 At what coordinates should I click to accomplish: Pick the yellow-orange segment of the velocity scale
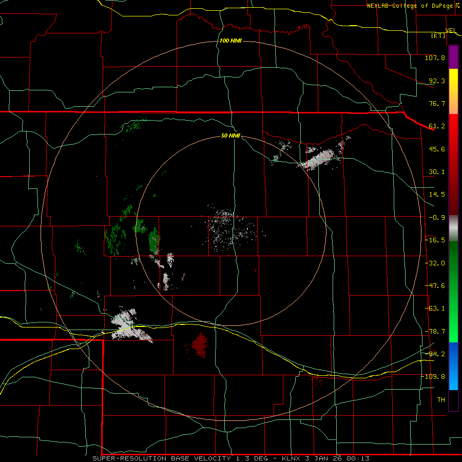coord(453,91)
